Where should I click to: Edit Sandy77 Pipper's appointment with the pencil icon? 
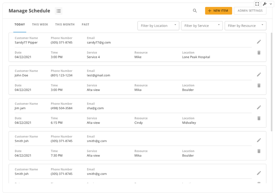(x=259, y=42)
